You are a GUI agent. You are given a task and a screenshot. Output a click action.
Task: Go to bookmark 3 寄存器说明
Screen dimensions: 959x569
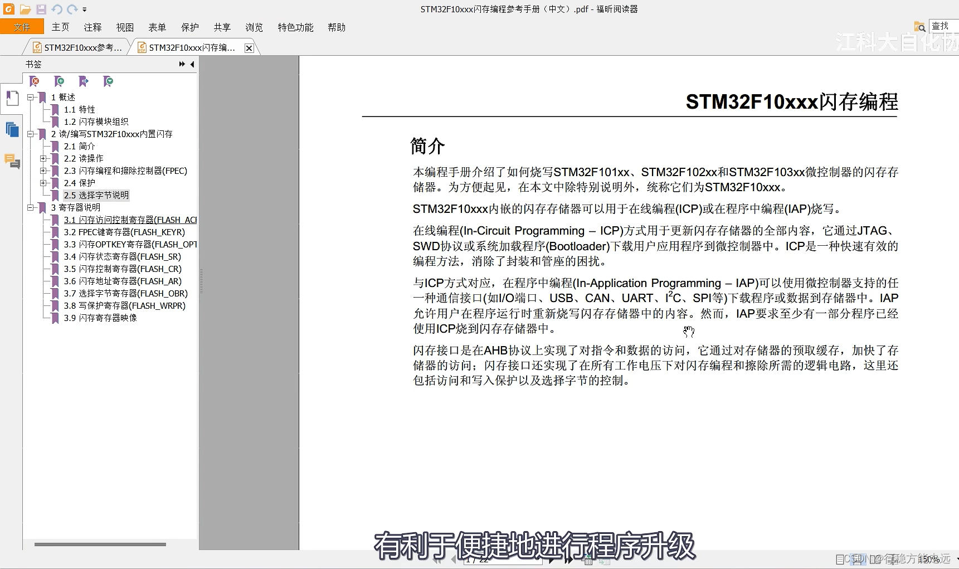(75, 207)
